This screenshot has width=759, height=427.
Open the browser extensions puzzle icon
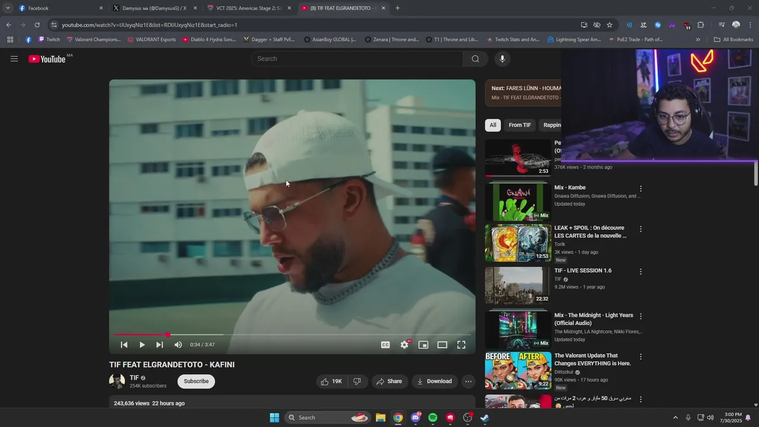pos(701,25)
